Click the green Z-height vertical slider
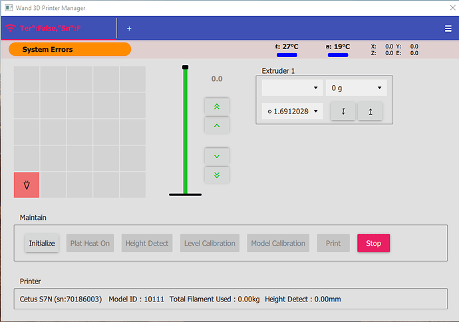Viewport: 459px width, 322px height. (186, 131)
